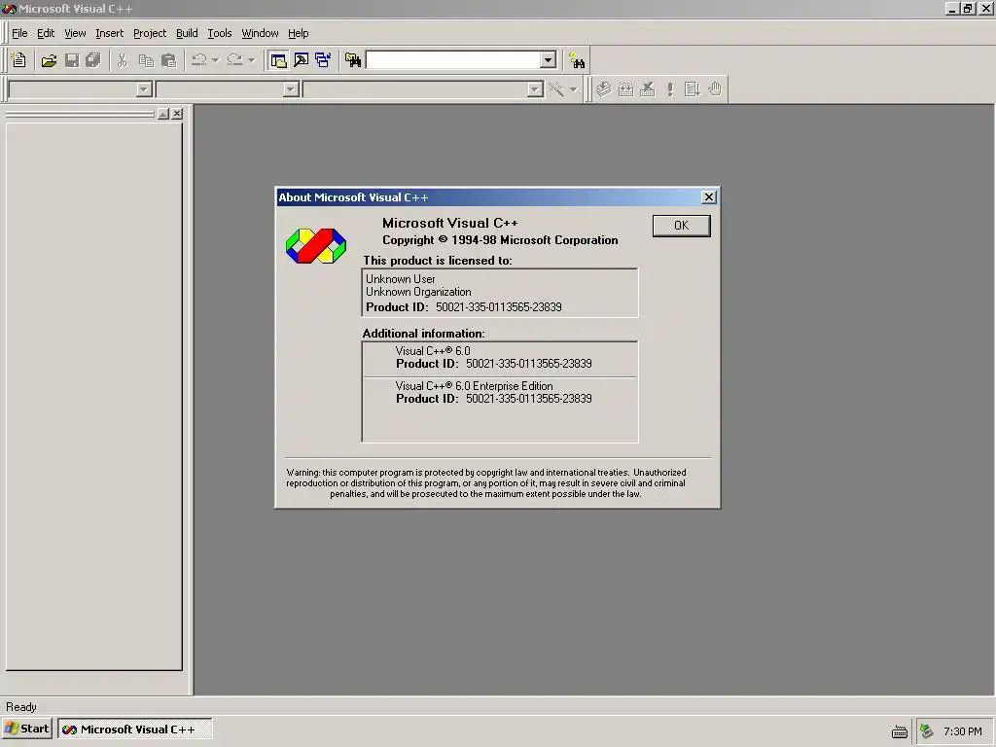Image resolution: width=996 pixels, height=747 pixels.
Task: Click OK in the About dialog
Action: point(682,226)
